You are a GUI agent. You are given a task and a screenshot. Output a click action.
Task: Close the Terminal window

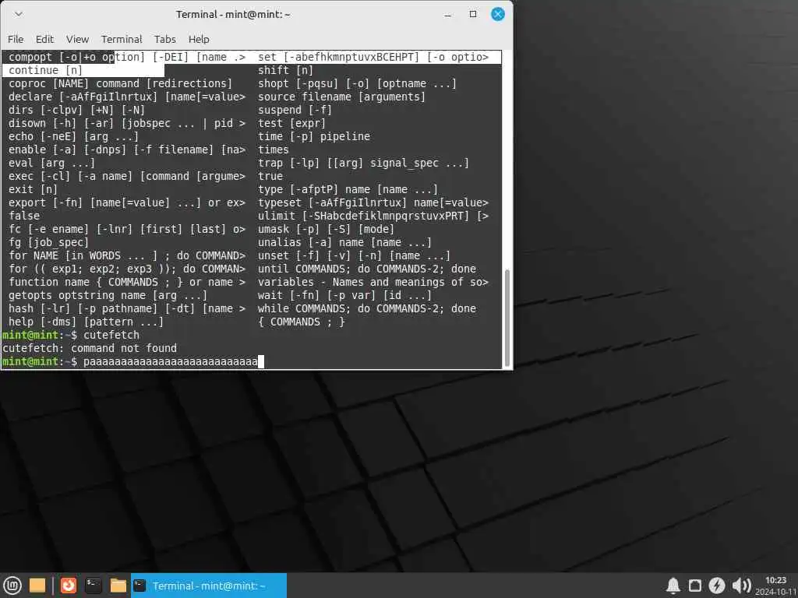point(498,14)
